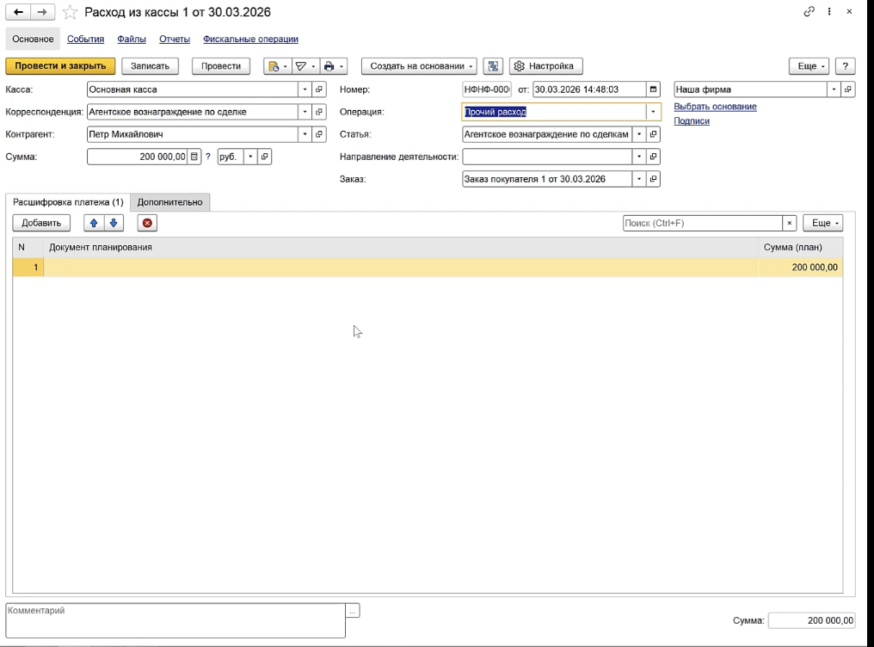Image resolution: width=874 pixels, height=647 pixels.
Task: Open Направление деятельности item via open icon
Action: [x=653, y=157]
